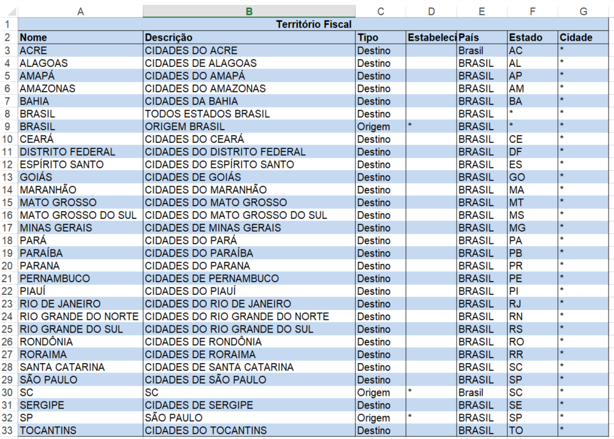This screenshot has height=439, width=614.
Task: Click state code 'TO' cell
Action: [x=532, y=430]
